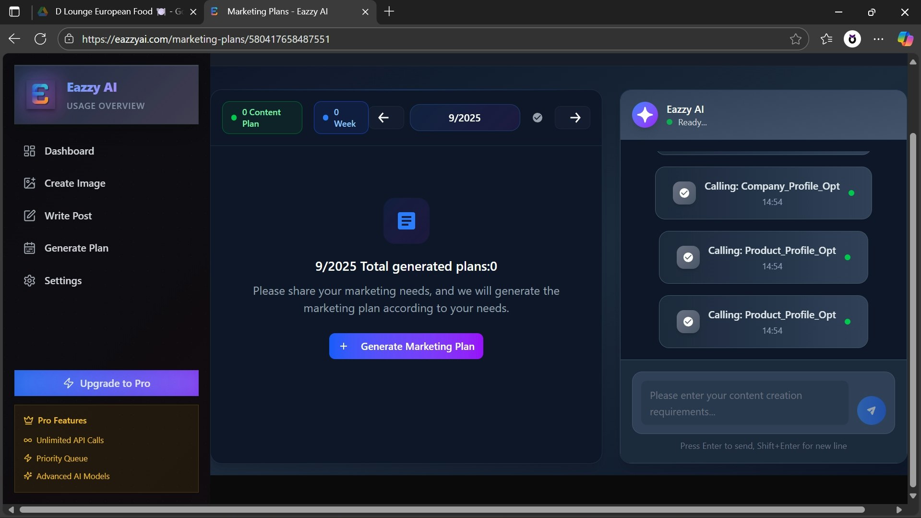Close the D Lounge European Food tab
This screenshot has width=921, height=518.
[x=193, y=12]
